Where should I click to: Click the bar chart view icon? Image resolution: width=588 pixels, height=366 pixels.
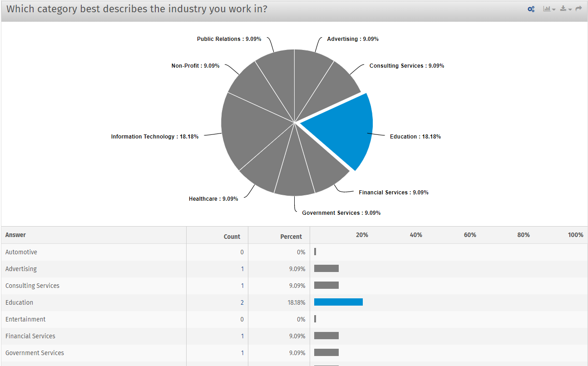coord(547,9)
